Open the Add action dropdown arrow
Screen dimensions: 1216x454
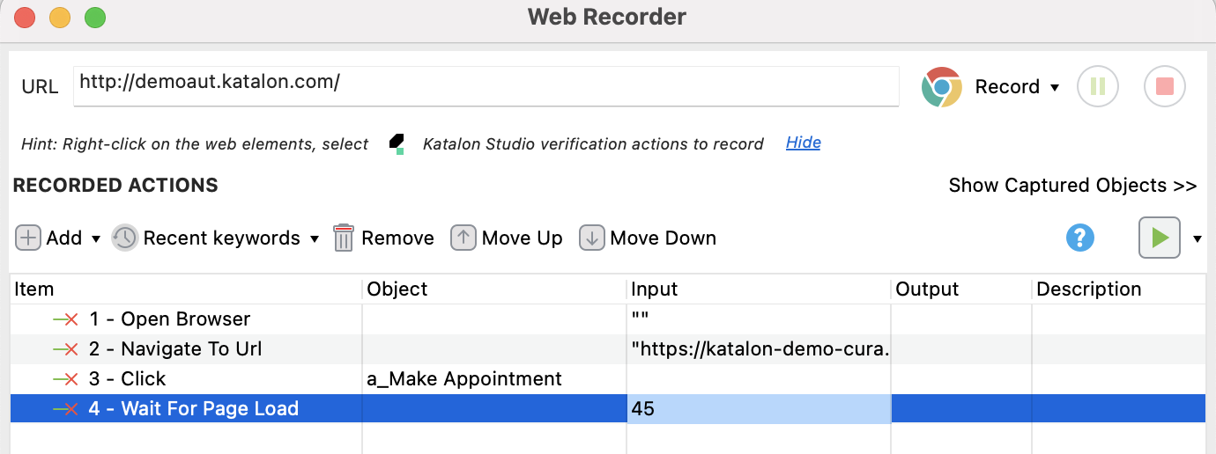(x=96, y=239)
